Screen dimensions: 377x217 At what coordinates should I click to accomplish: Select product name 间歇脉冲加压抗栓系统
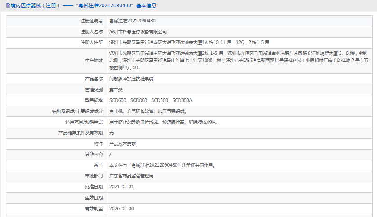(131, 79)
